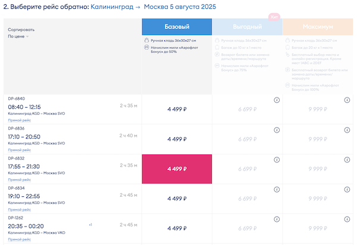Open info icon for DP-6836 Максимум fare
Viewport: 357px width, 245px height.
(x=347, y=130)
